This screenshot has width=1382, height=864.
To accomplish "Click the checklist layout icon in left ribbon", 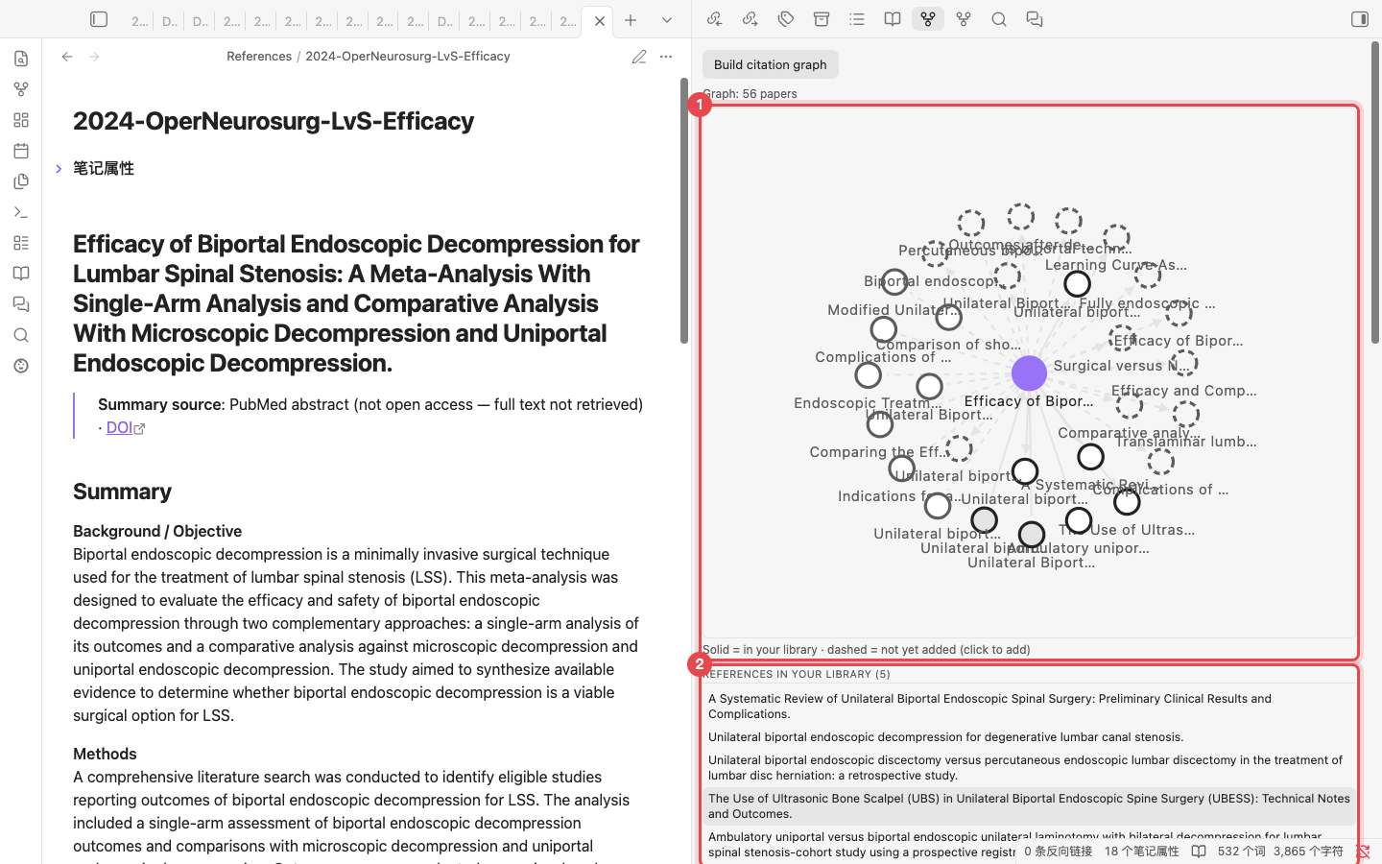I will 21,243.
